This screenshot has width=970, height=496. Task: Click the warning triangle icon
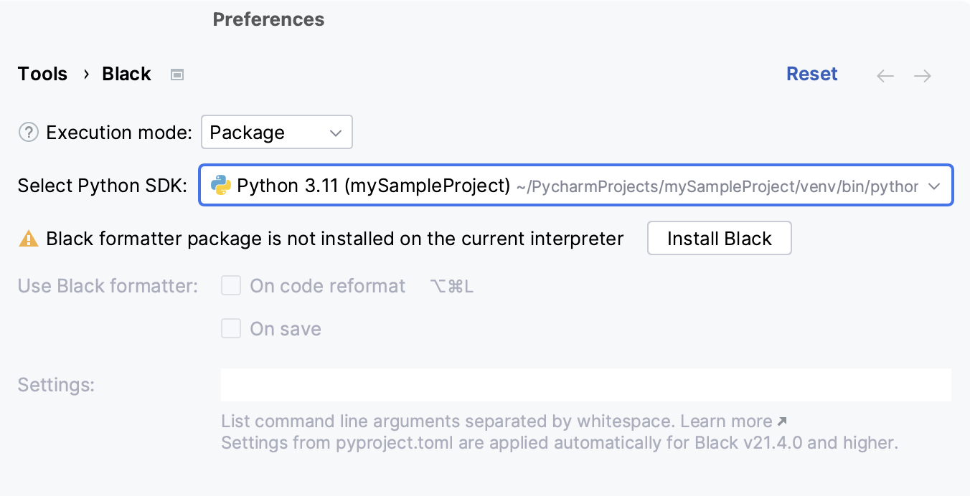click(29, 238)
